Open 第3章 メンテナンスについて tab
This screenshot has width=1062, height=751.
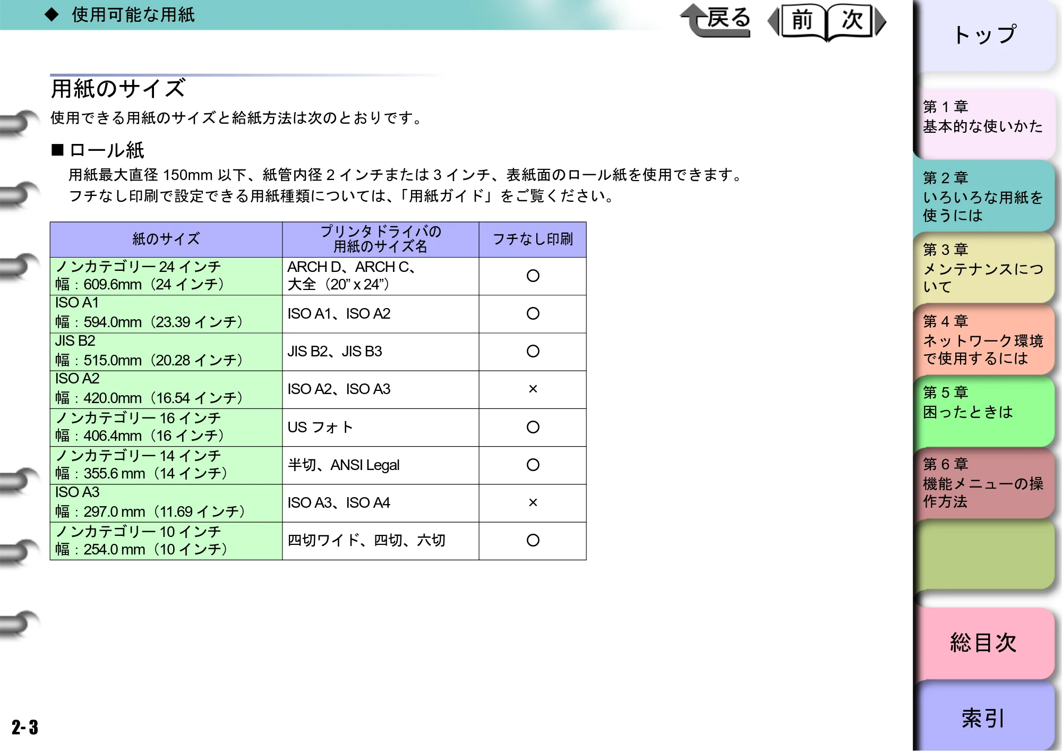[985, 268]
